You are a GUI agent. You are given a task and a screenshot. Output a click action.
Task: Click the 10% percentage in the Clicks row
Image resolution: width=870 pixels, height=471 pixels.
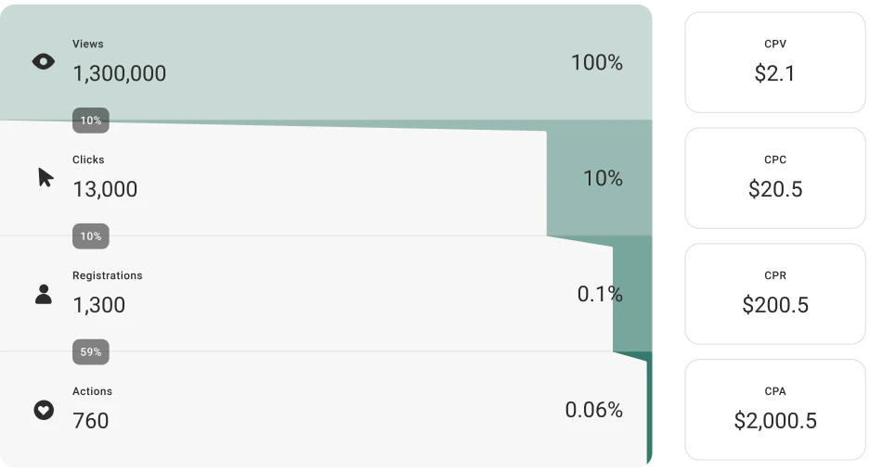point(604,178)
